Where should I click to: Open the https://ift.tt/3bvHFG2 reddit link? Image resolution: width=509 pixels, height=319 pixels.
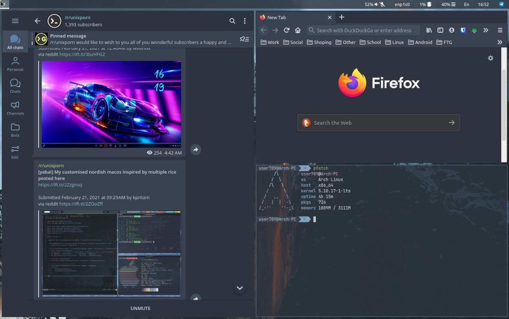point(82,54)
